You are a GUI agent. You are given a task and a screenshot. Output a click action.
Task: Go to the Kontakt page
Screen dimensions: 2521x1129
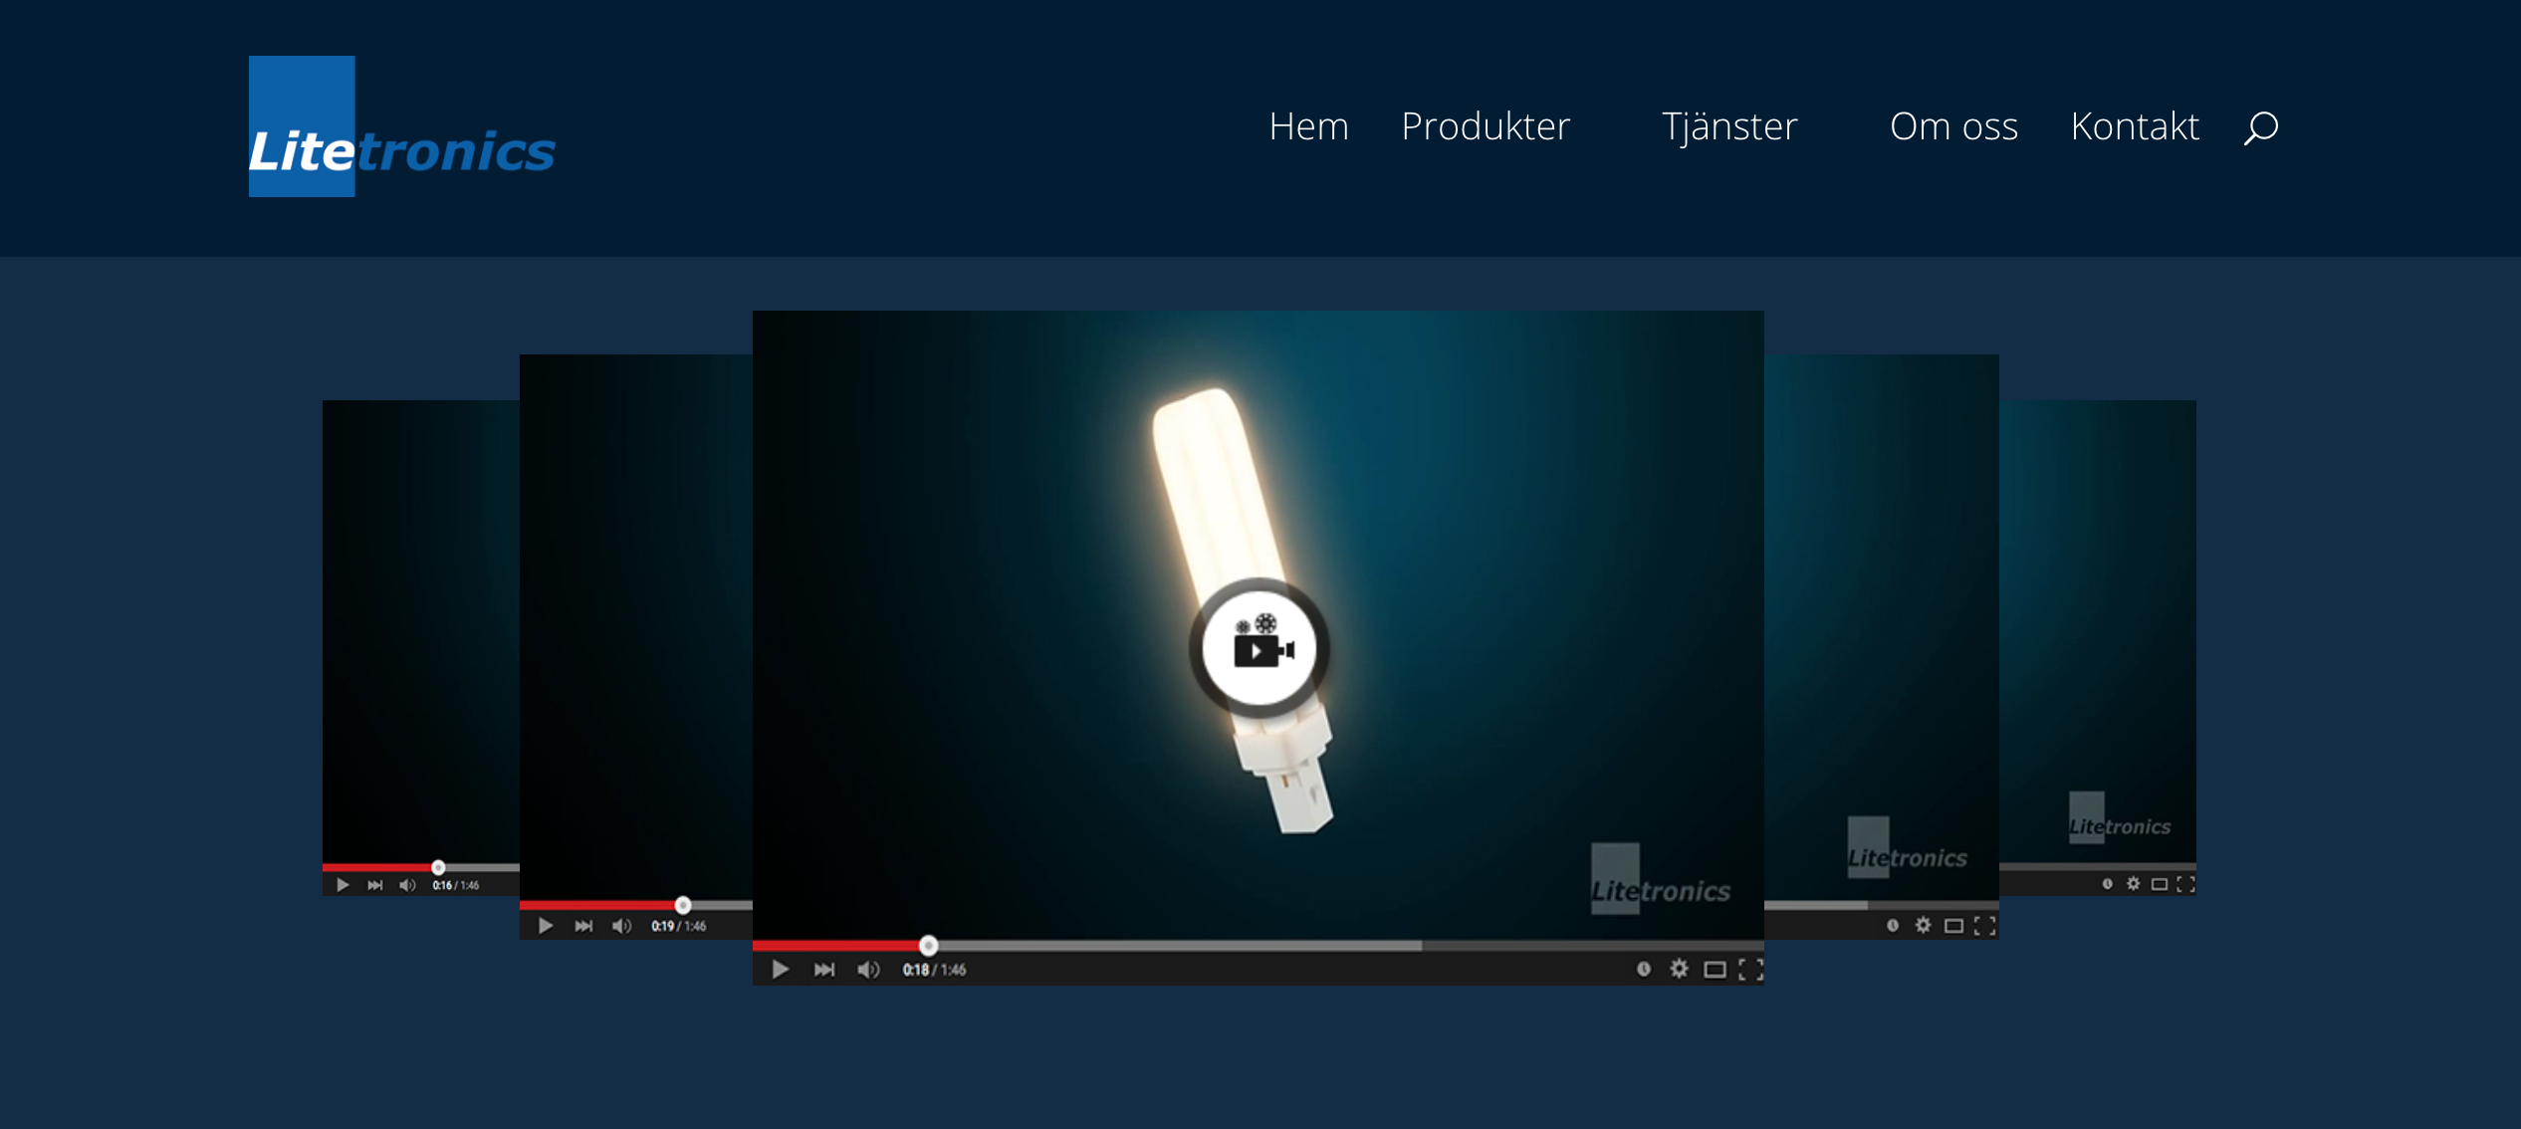click(x=2134, y=126)
